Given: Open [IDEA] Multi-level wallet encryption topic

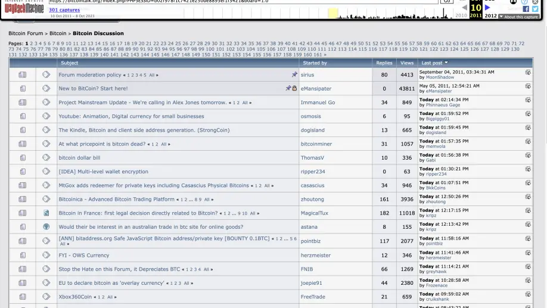Looking at the screenshot, I should click(x=103, y=171).
